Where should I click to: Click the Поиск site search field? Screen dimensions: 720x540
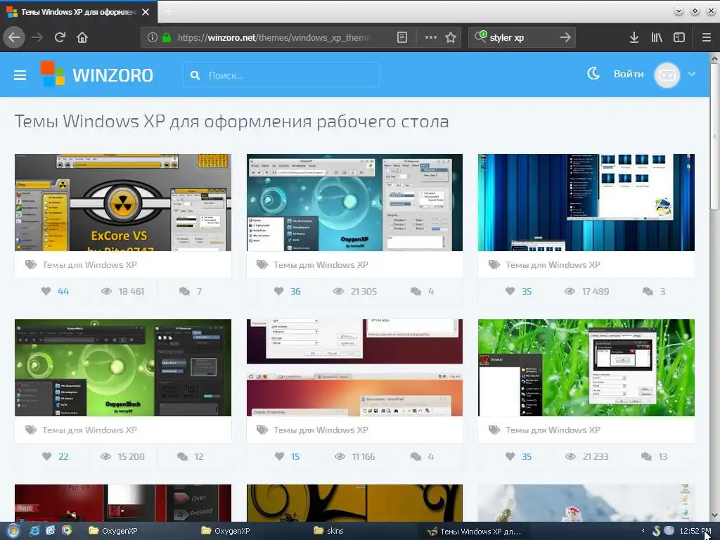281,75
